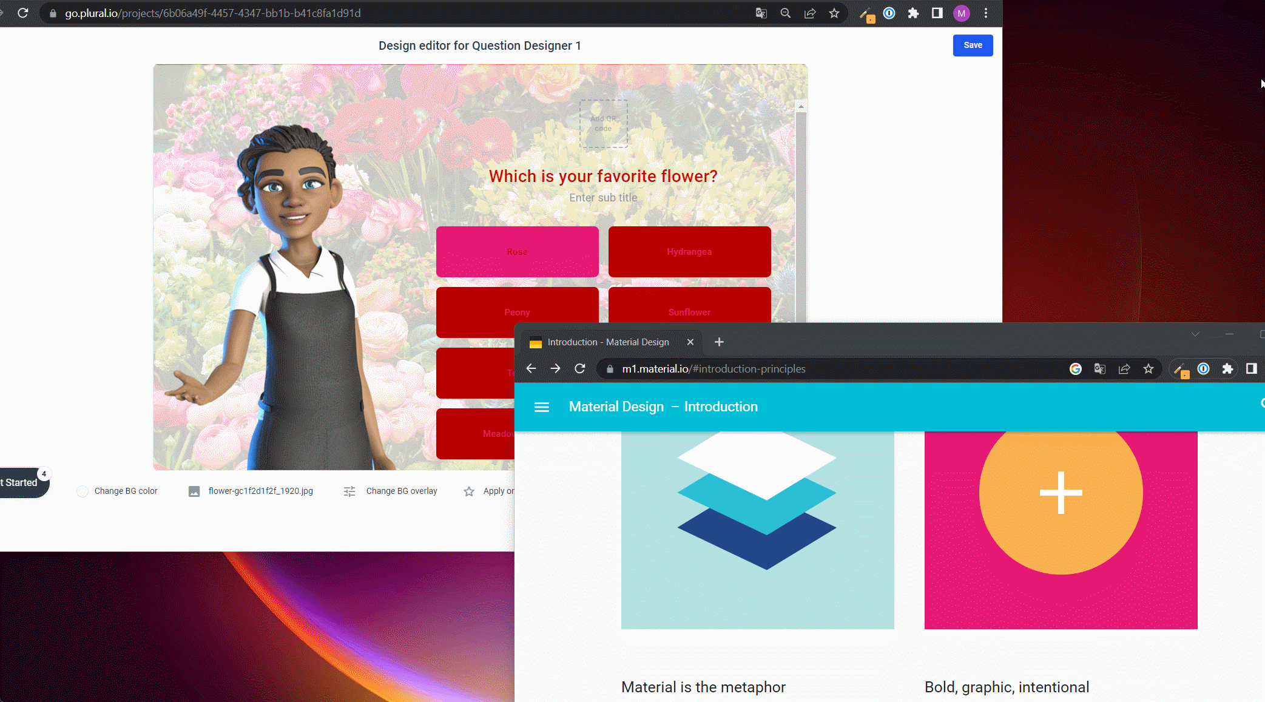The height and width of the screenshot is (702, 1265).
Task: Reload the Plural design editor page
Action: point(23,13)
